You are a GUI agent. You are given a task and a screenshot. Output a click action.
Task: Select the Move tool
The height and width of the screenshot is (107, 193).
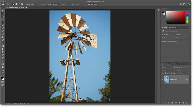[x=2, y=11]
